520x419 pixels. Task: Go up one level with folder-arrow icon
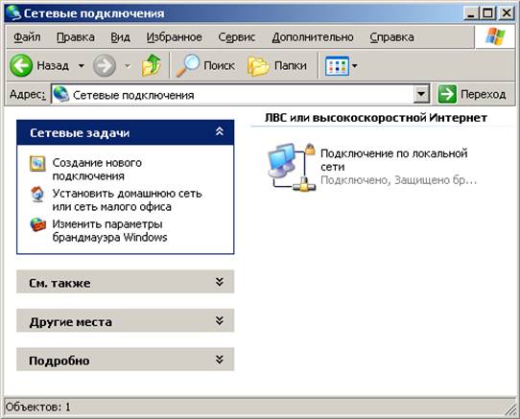click(152, 65)
